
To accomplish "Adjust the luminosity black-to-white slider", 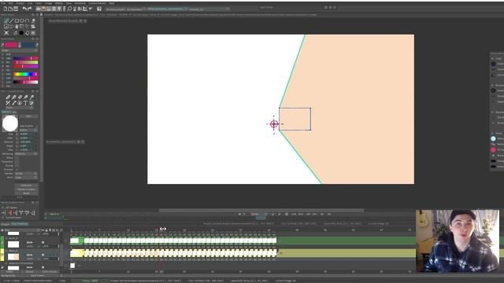I will pos(25,82).
